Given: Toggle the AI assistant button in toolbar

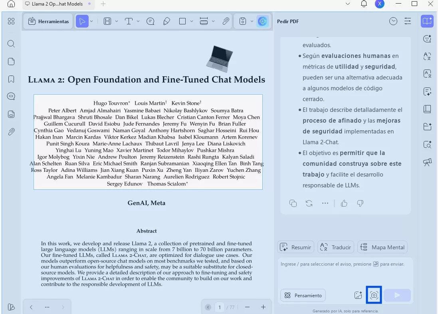Looking at the screenshot, I should point(263,21).
